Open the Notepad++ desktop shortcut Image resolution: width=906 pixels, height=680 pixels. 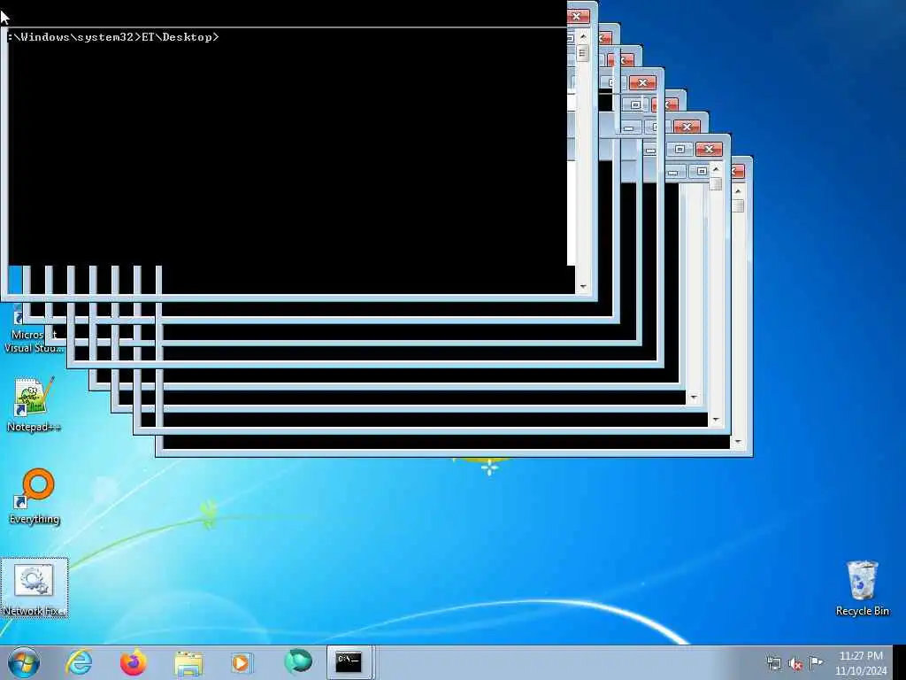coord(34,405)
